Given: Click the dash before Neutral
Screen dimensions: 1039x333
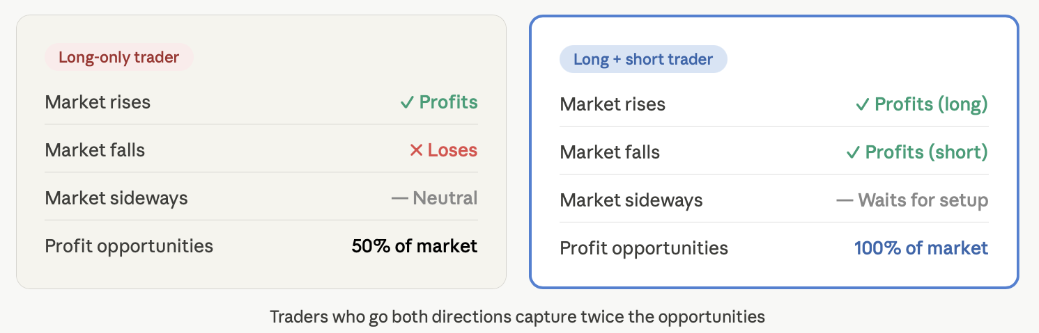Looking at the screenshot, I should (x=399, y=198).
